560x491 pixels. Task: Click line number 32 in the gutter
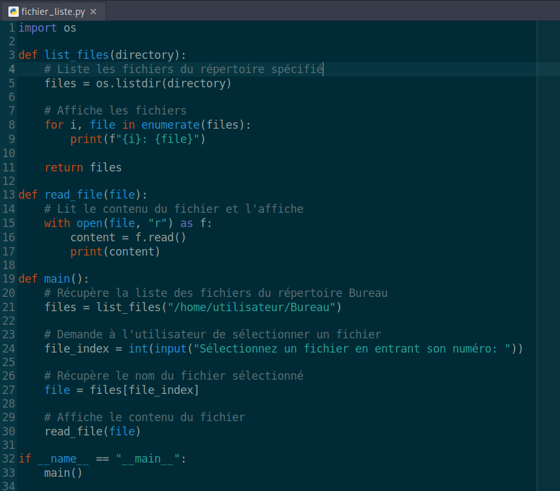click(8, 459)
